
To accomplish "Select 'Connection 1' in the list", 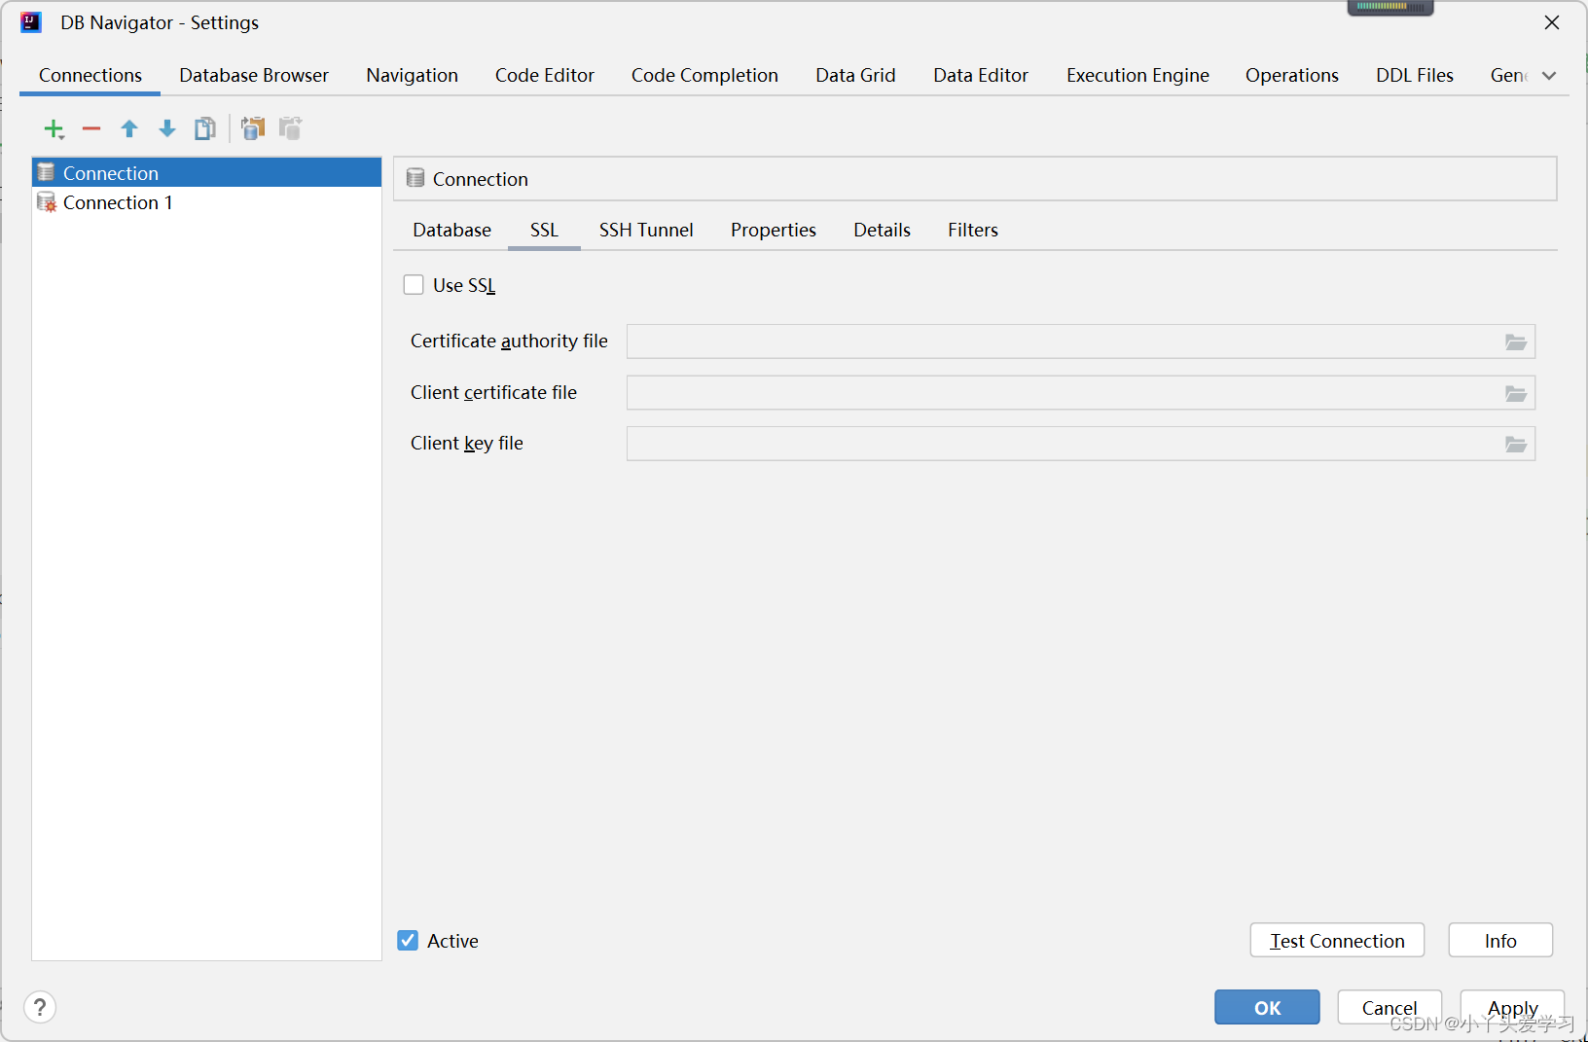I will coord(206,202).
